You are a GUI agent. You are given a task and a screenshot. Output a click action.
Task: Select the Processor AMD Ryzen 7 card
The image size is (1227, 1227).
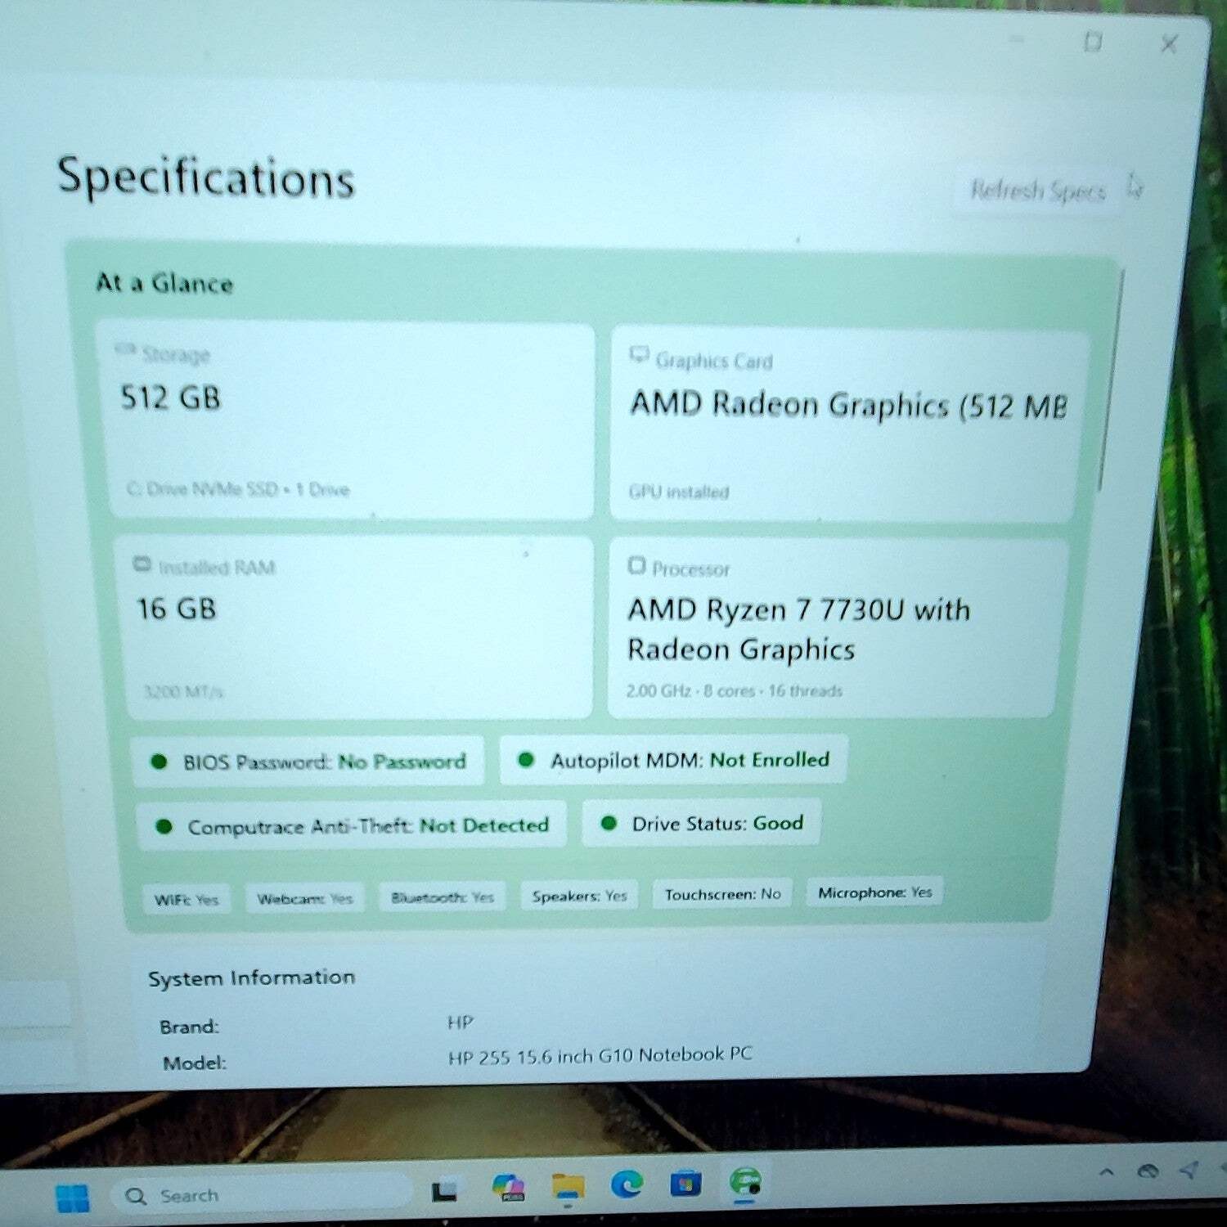[x=838, y=628]
